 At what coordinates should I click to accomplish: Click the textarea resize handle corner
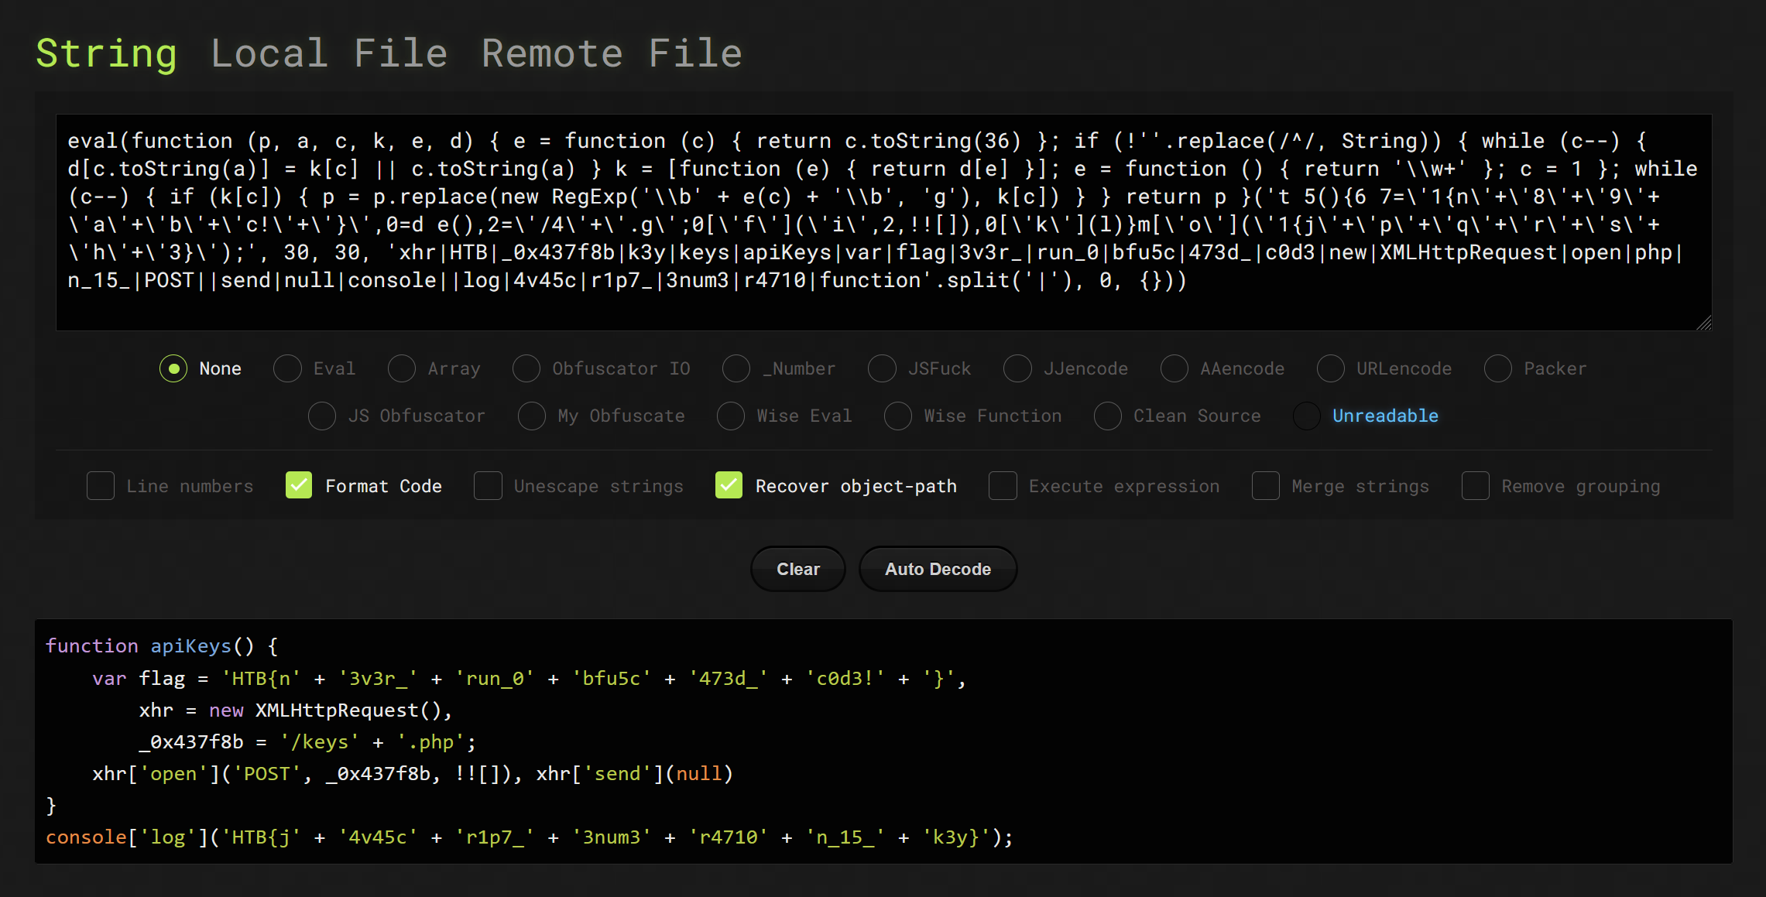coord(1703,323)
